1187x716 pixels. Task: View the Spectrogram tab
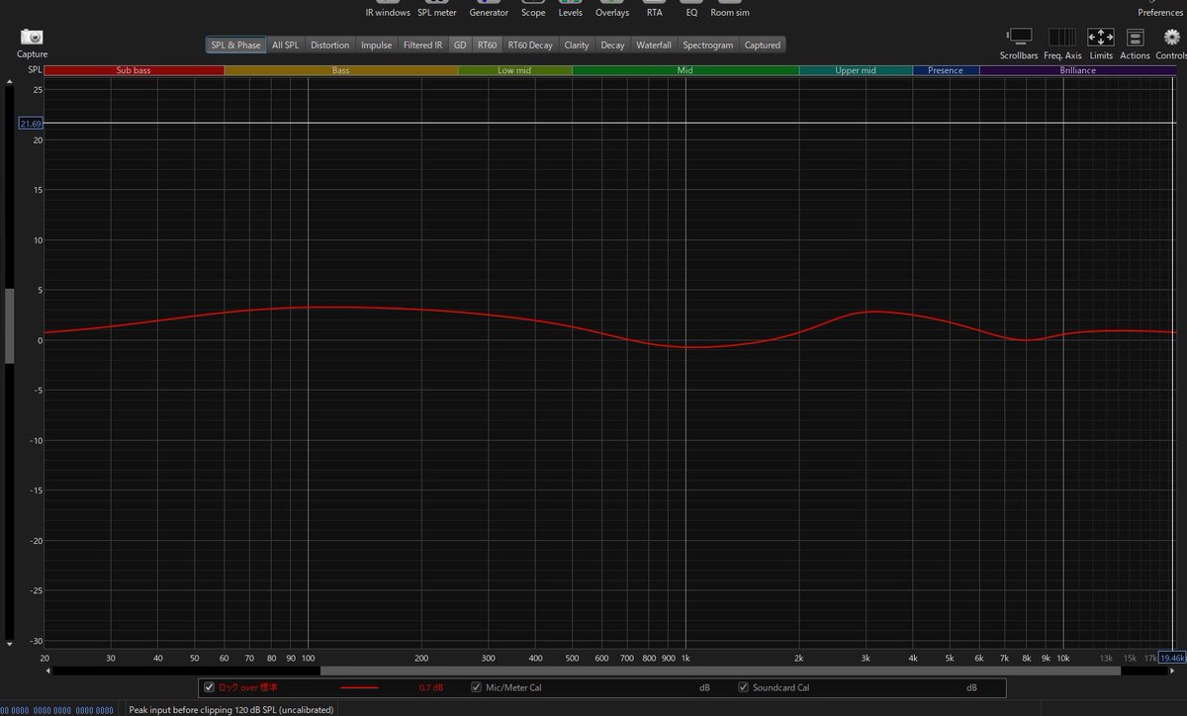click(x=708, y=45)
